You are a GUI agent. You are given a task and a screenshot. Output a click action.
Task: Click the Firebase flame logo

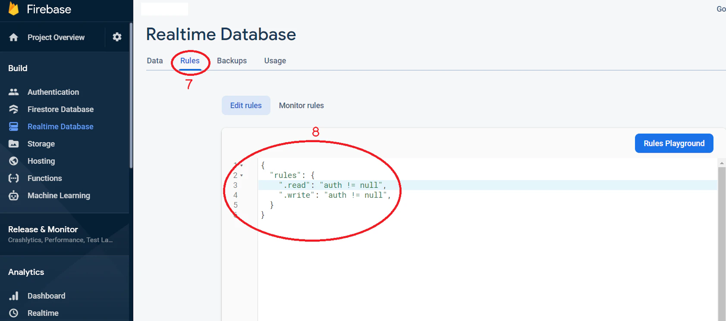click(14, 9)
